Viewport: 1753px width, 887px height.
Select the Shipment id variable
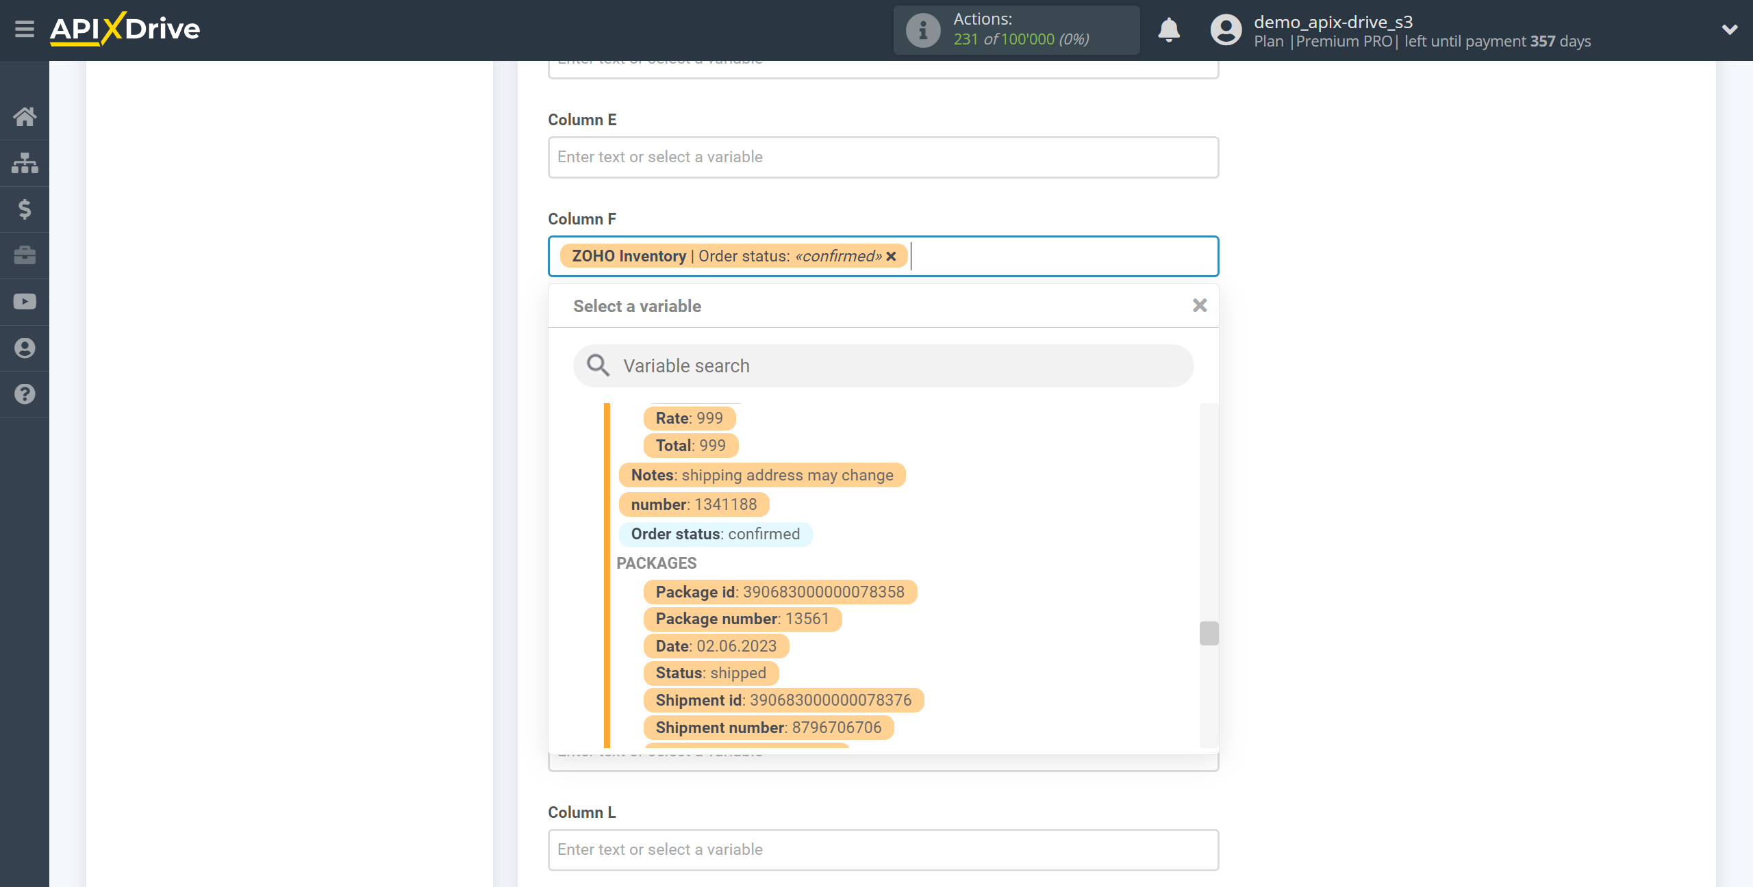[783, 700]
